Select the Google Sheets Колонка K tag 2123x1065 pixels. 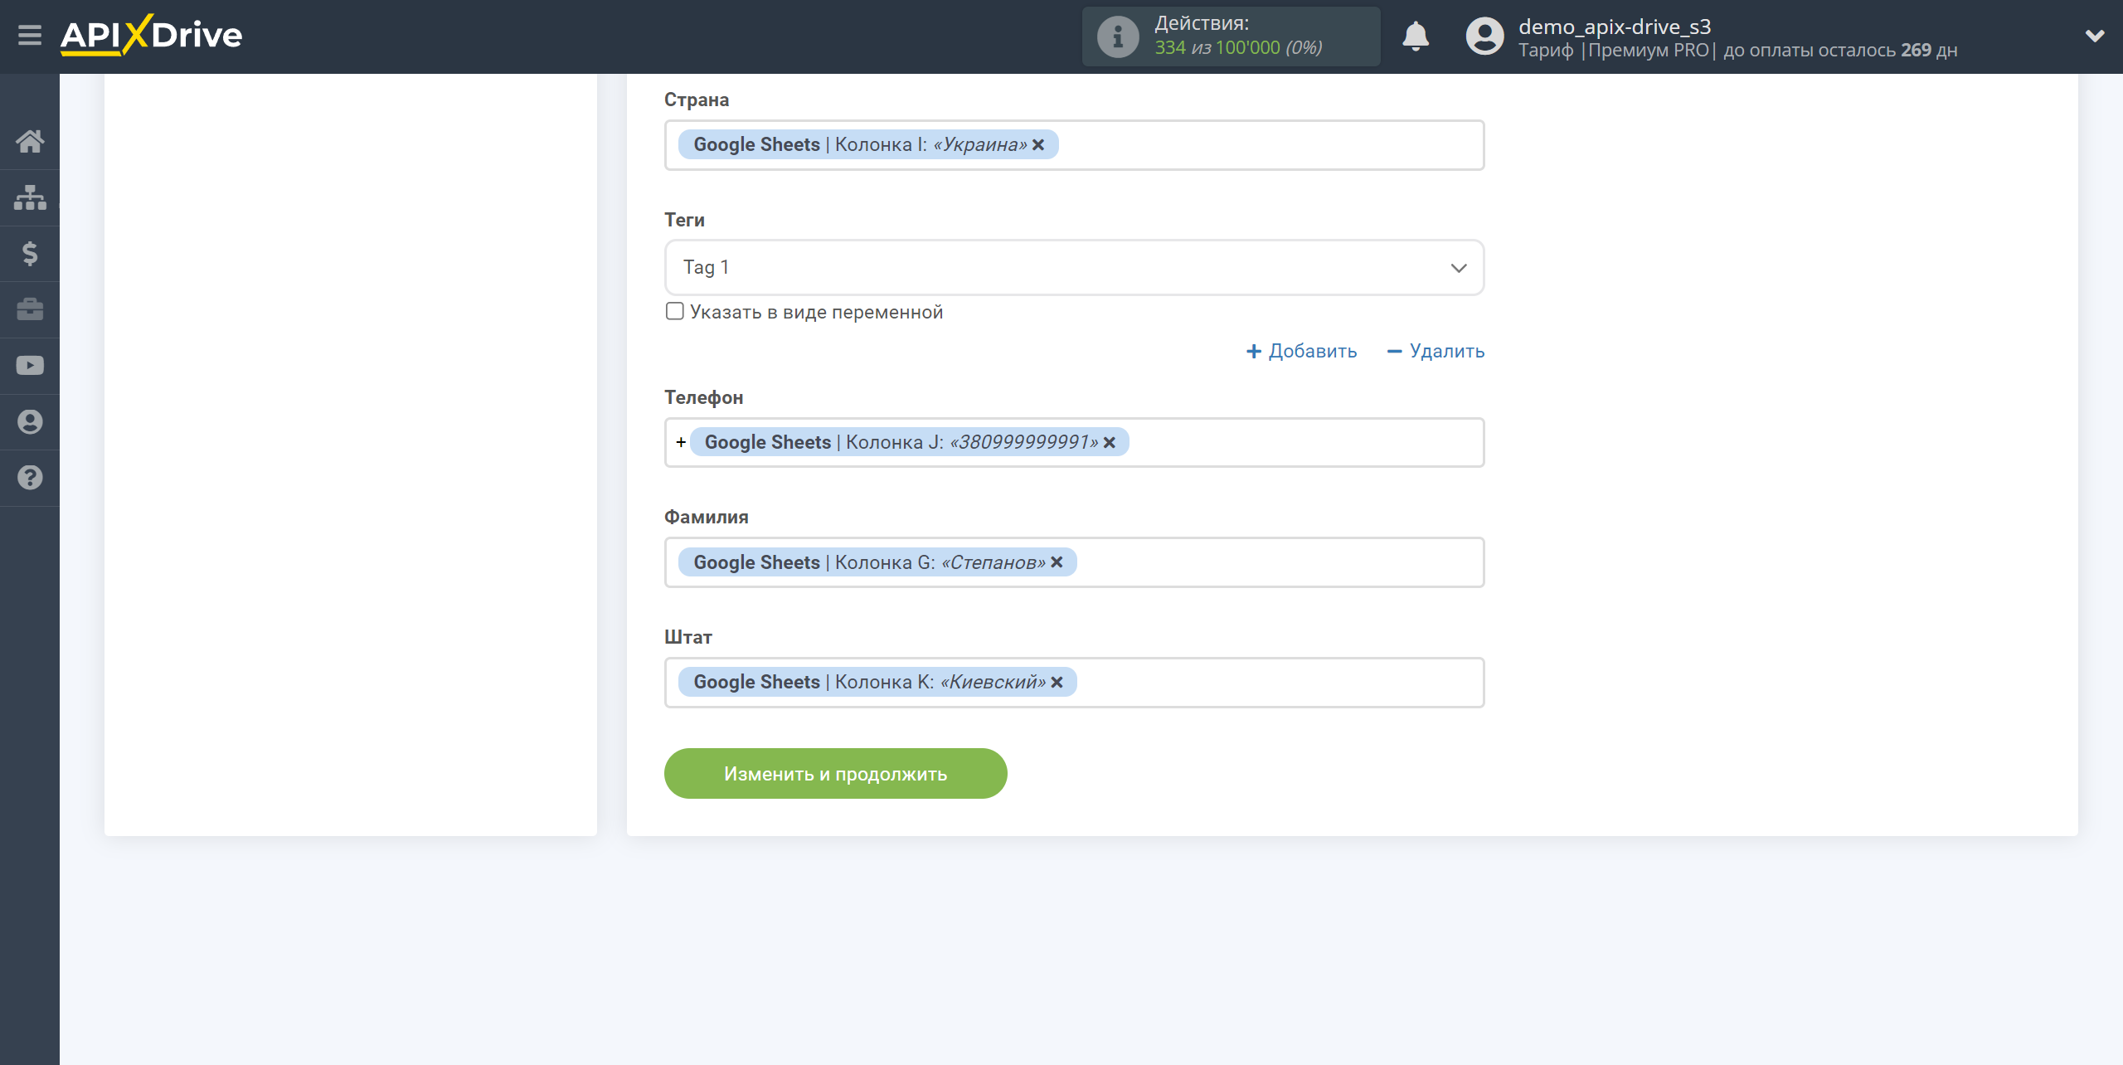coord(877,682)
